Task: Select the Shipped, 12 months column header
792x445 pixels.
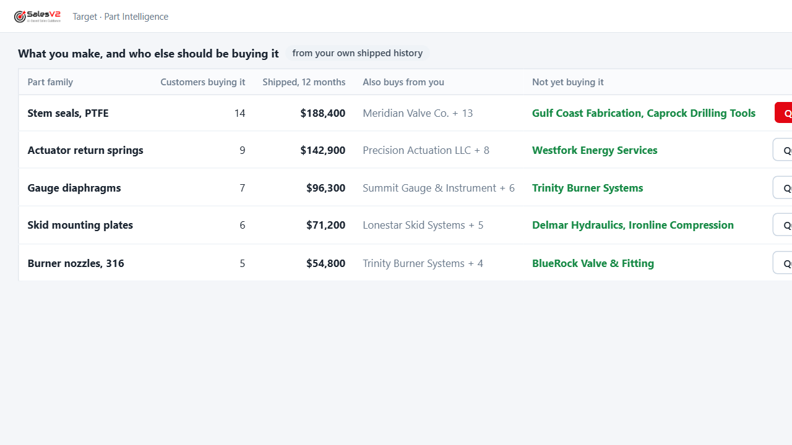Action: pos(304,82)
